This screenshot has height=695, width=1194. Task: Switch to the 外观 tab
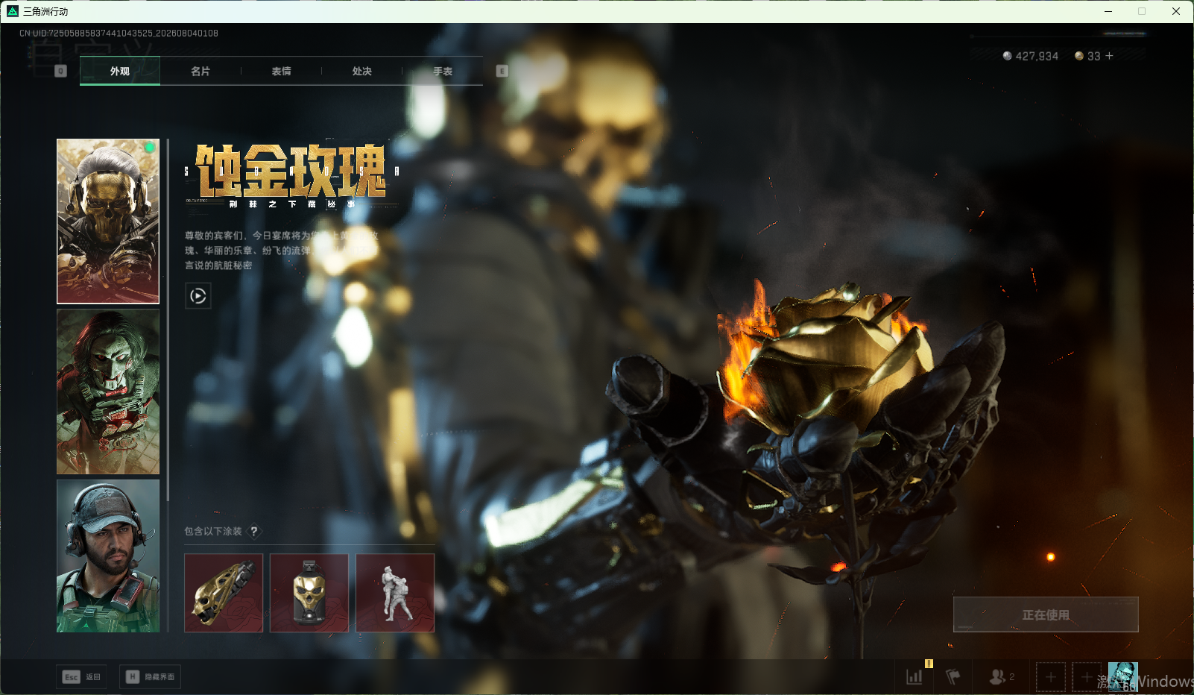[x=120, y=71]
